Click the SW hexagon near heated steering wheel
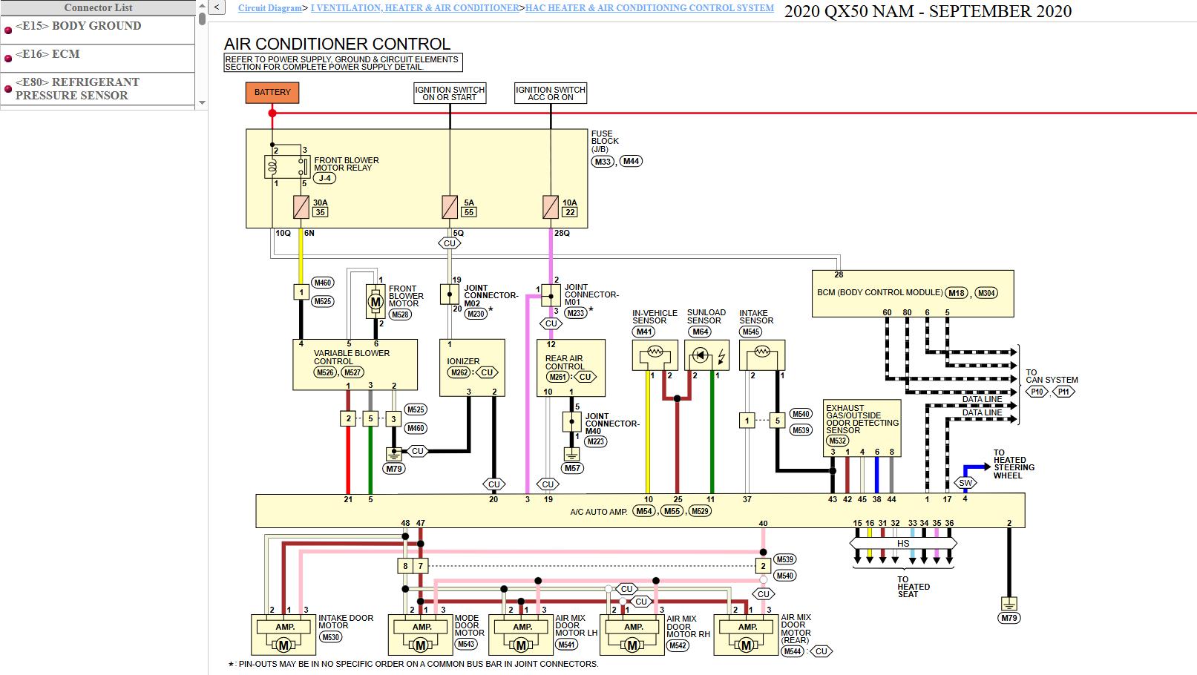The width and height of the screenshot is (1197, 675). click(x=965, y=483)
